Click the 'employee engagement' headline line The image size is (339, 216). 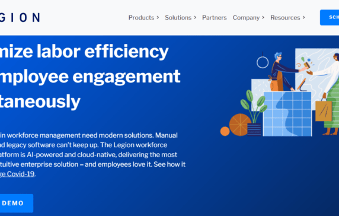coord(90,77)
